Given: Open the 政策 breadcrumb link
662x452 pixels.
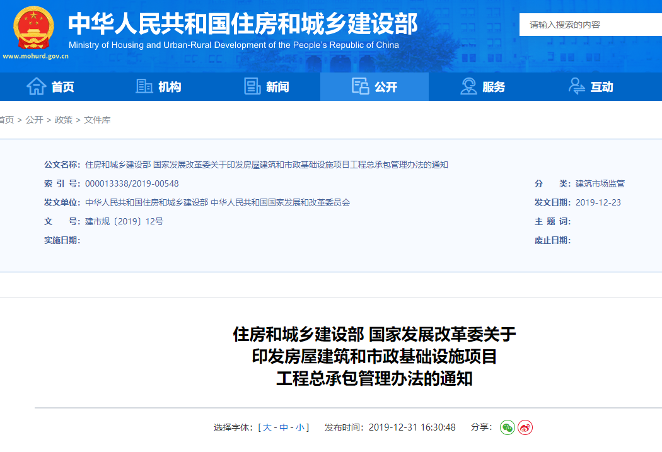Looking at the screenshot, I should tap(64, 119).
